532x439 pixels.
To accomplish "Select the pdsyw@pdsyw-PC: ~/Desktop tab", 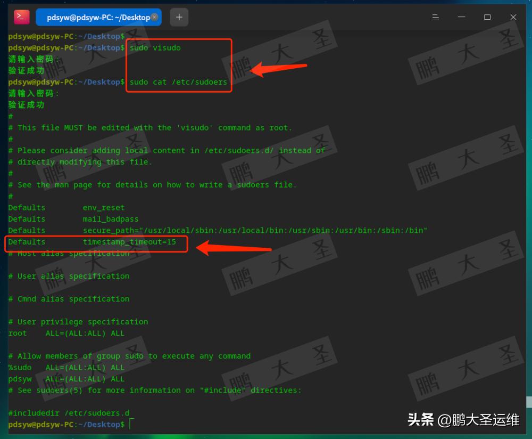I will pos(98,18).
